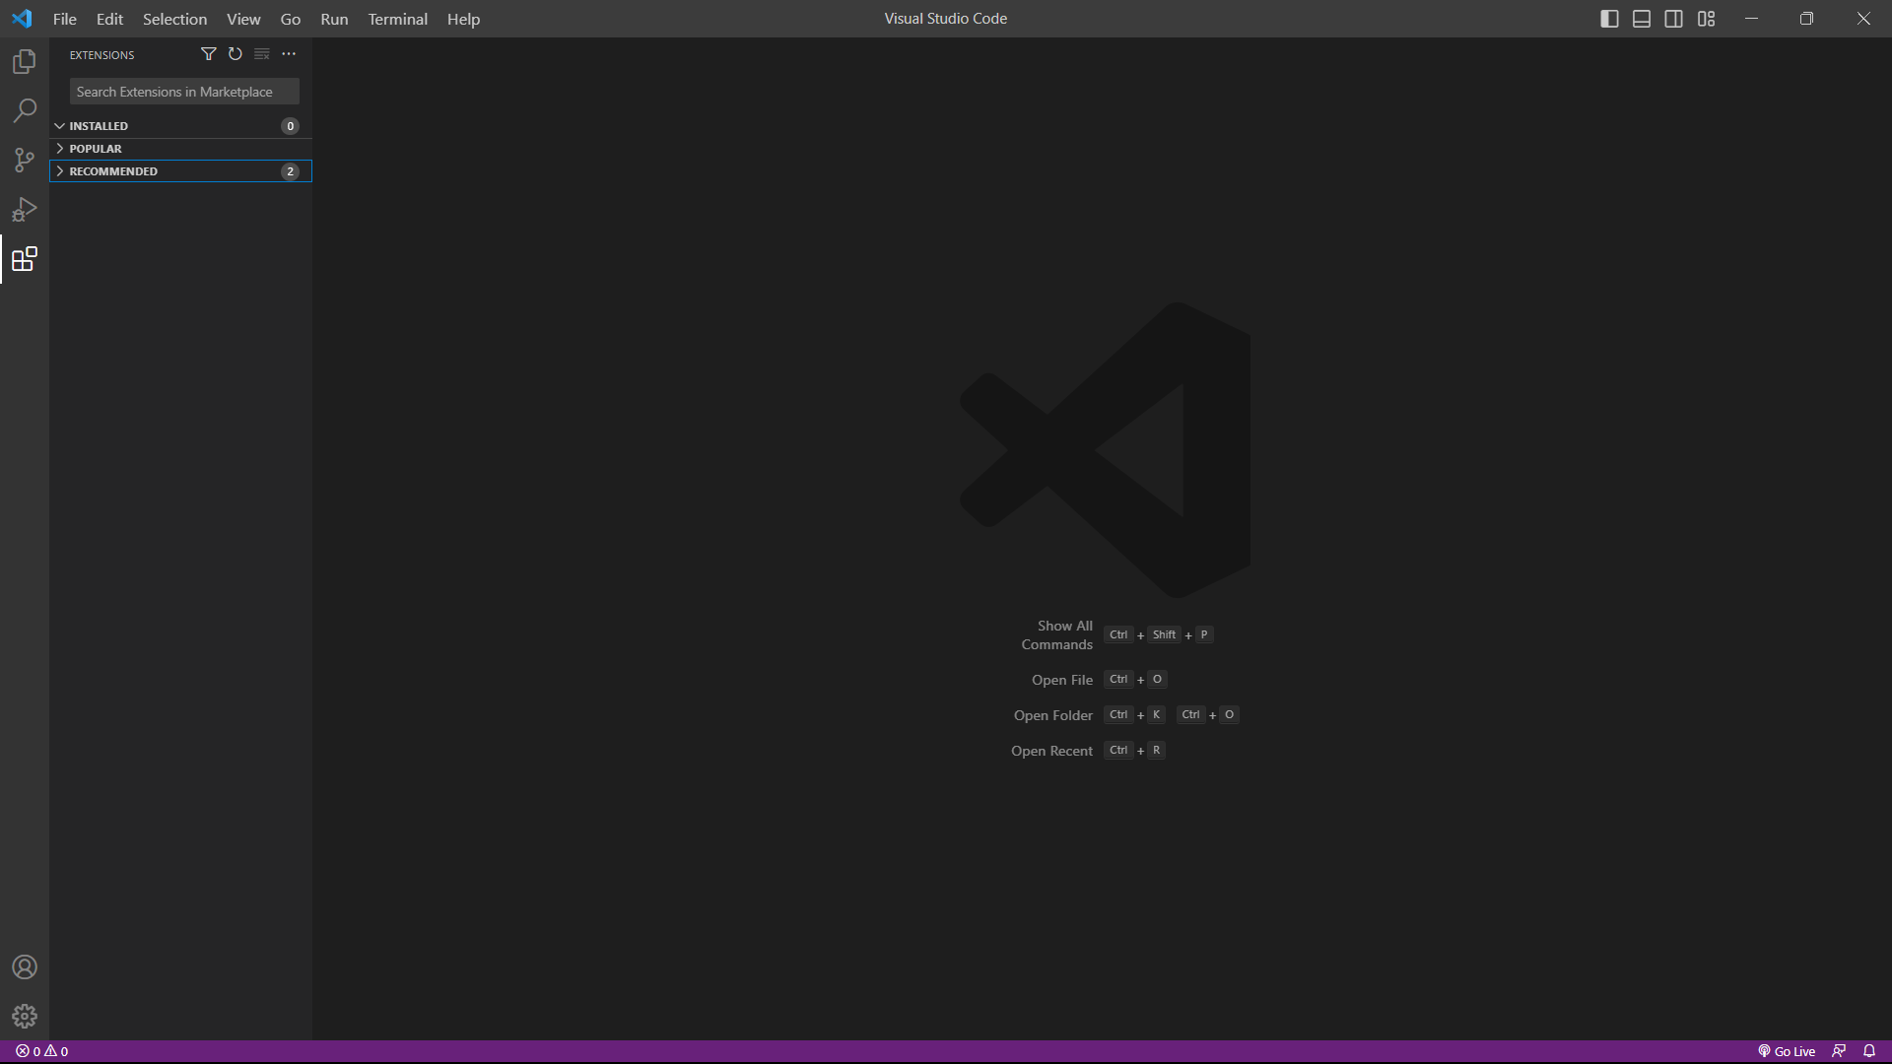Restore down the VS Code window
Viewport: 1892px width, 1064px height.
pyautogui.click(x=1806, y=19)
